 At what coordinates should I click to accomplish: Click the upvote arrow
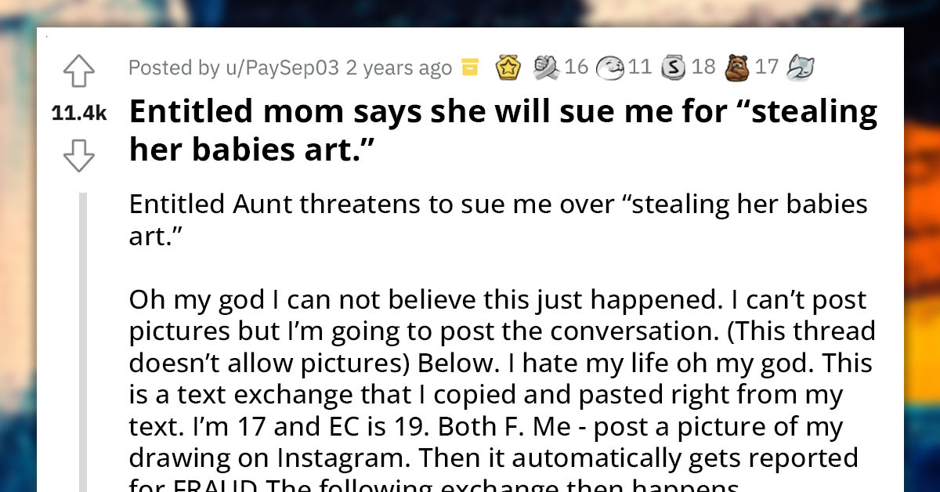[79, 71]
